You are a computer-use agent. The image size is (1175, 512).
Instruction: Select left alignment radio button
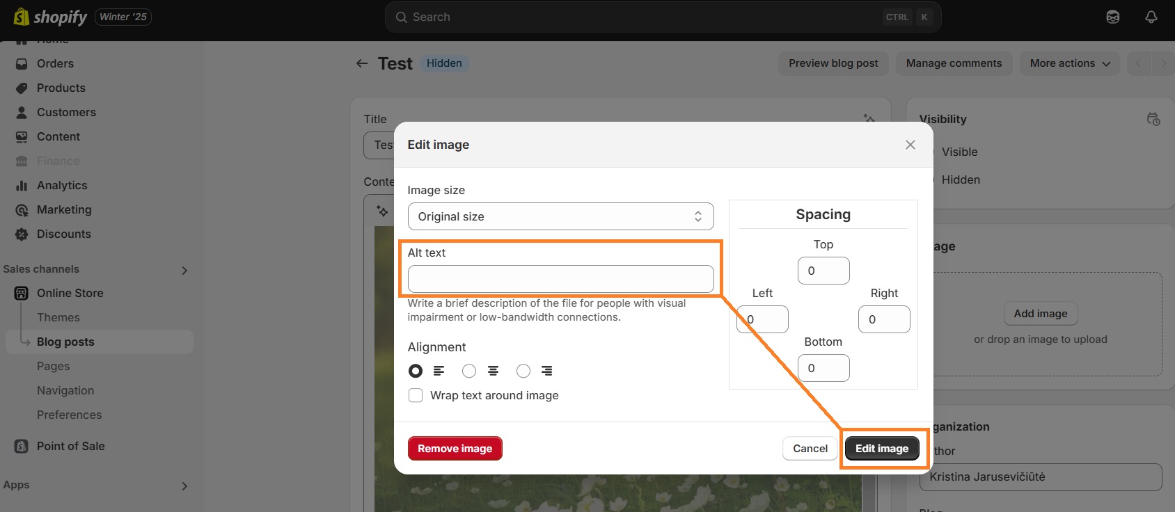pyautogui.click(x=416, y=371)
